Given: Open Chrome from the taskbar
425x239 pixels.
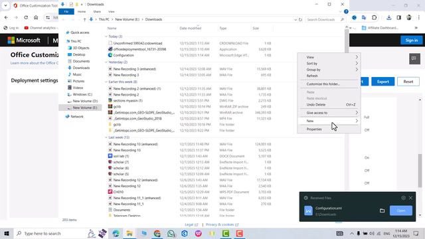Looking at the screenshot, I should point(157,233).
